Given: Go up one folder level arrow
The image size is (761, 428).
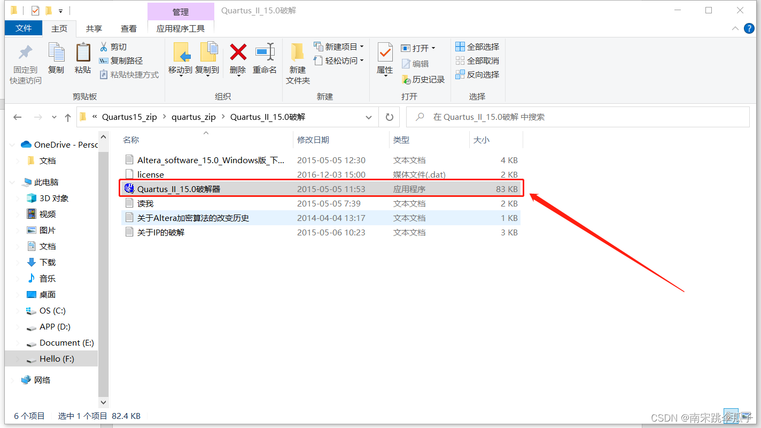Looking at the screenshot, I should point(68,117).
